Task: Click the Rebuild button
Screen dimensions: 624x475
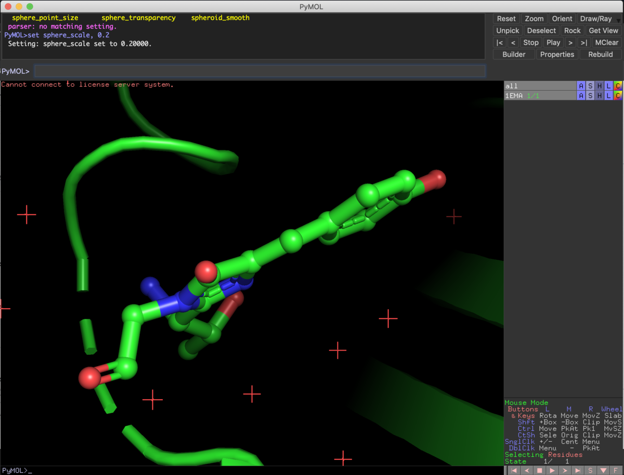Action: point(601,55)
